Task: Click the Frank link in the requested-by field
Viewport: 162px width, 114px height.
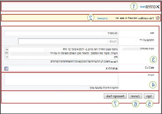Action: click(113, 41)
